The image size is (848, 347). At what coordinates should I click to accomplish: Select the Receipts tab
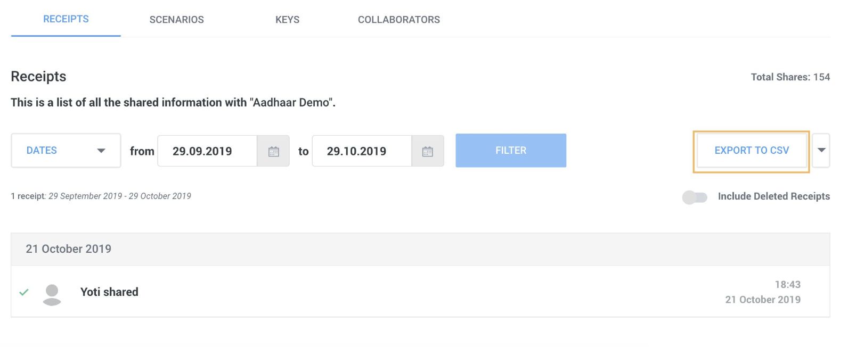coord(66,19)
